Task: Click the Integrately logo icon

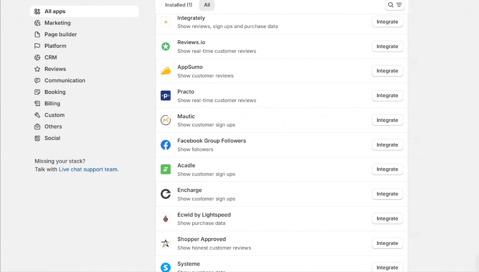Action: pyautogui.click(x=166, y=22)
